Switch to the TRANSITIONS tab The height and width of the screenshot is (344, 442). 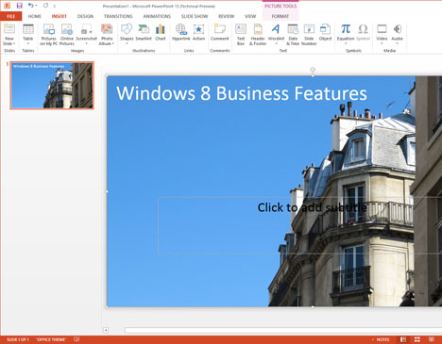click(x=118, y=16)
